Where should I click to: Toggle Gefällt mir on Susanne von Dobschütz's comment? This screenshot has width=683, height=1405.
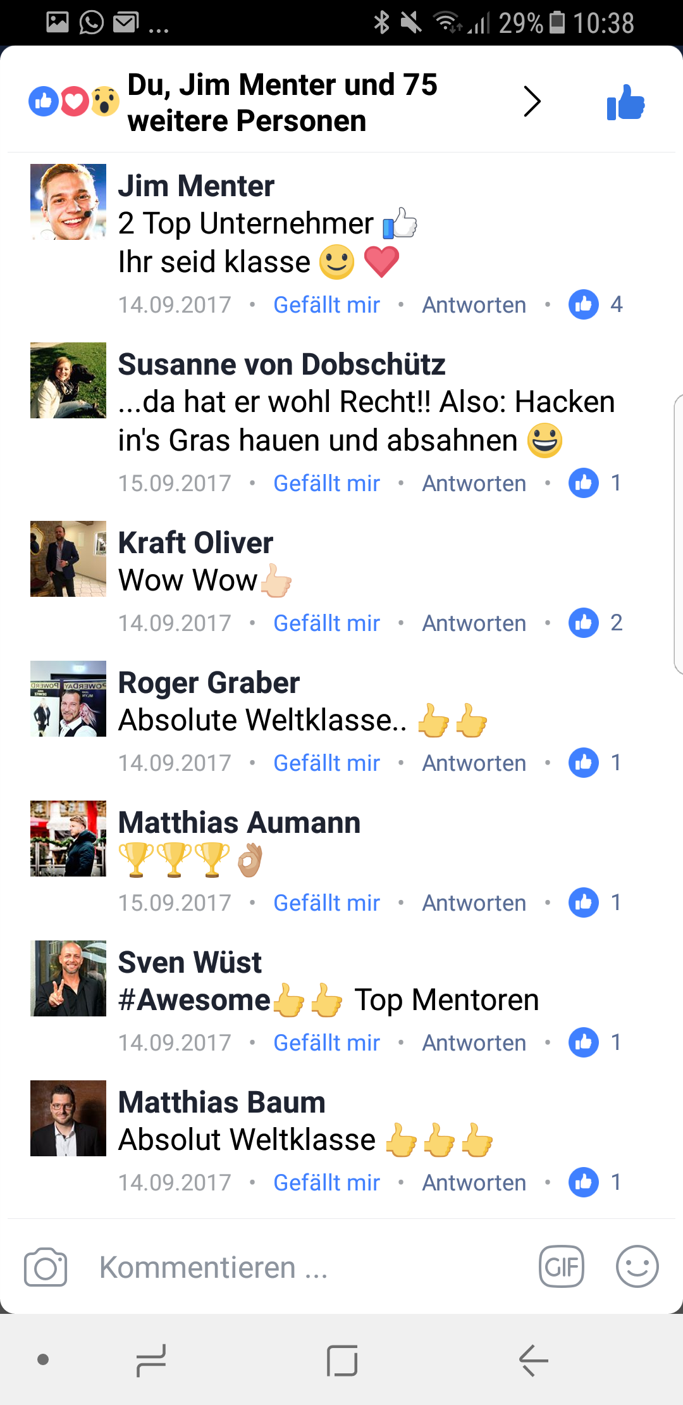(x=326, y=483)
